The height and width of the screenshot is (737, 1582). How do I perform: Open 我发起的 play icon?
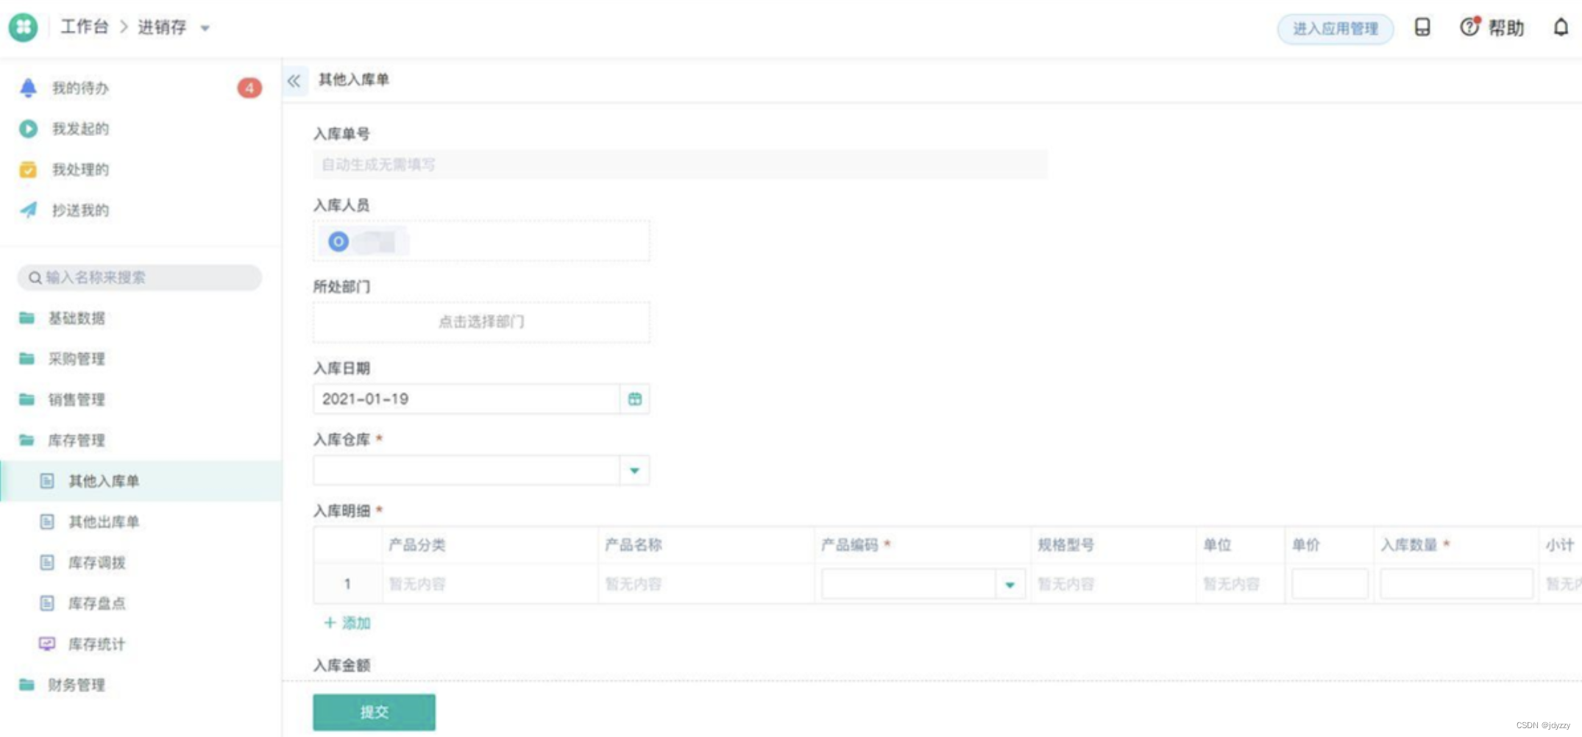coord(28,129)
